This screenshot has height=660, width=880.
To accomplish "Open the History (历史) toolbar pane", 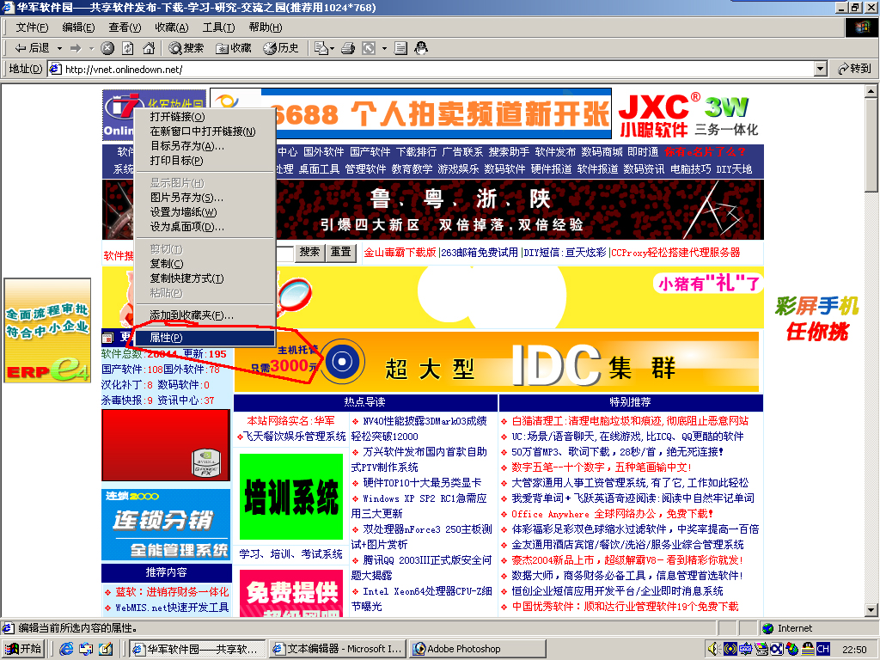I will coord(281,48).
